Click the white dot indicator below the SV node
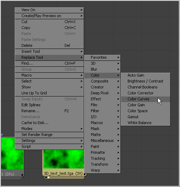Screen dimensions: 180x187 [x=49, y=177]
